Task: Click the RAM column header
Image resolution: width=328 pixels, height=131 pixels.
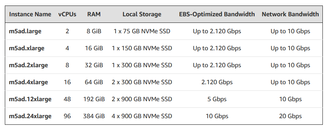Action: point(94,14)
